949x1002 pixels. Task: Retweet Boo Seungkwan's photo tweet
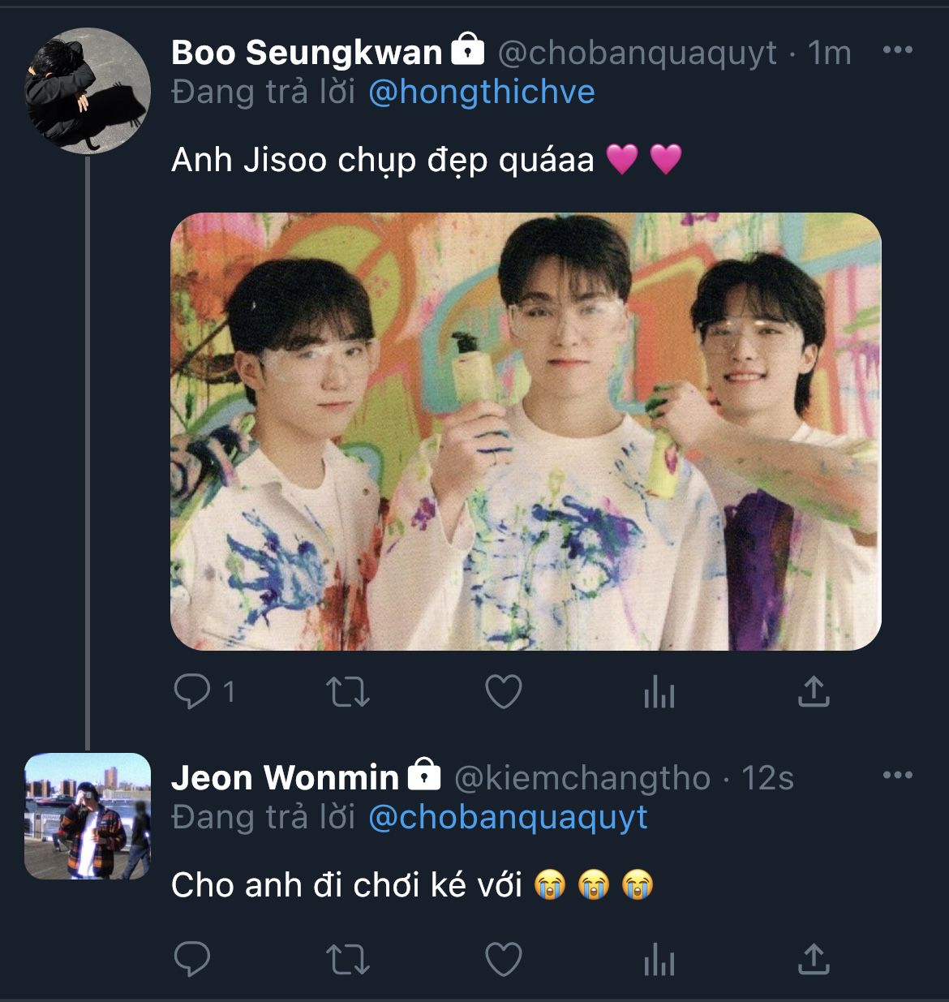pyautogui.click(x=348, y=692)
